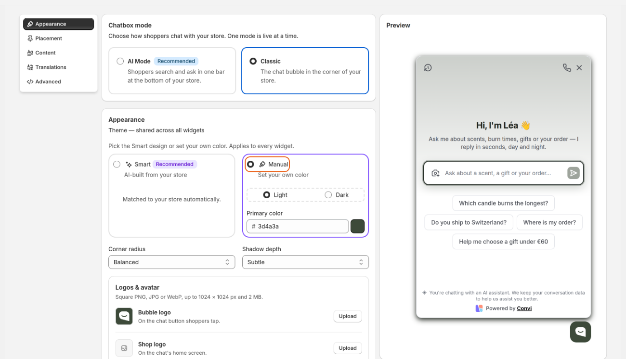This screenshot has height=359, width=626.
Task: Click the Shop logo placeholder image
Action: (x=124, y=348)
